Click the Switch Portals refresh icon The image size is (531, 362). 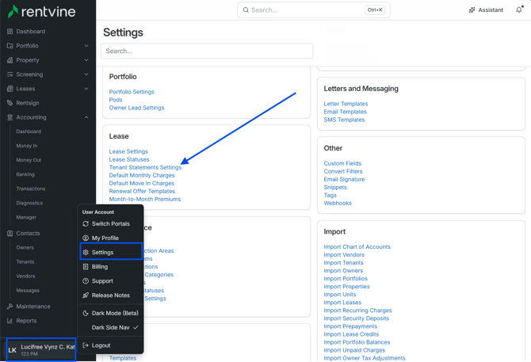[86, 223]
